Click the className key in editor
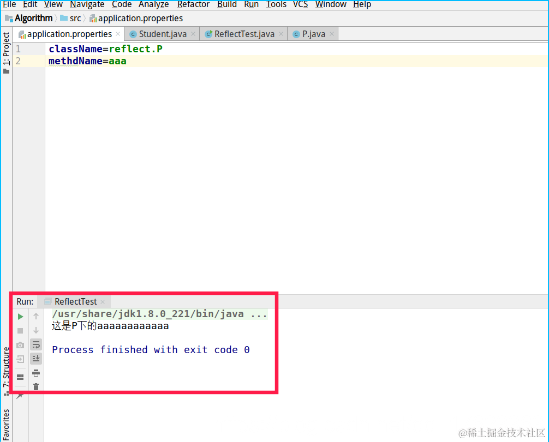The width and height of the screenshot is (549, 442). tap(76, 49)
